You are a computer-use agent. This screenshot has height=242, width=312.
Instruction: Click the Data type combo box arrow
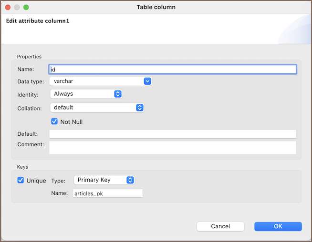(147, 81)
